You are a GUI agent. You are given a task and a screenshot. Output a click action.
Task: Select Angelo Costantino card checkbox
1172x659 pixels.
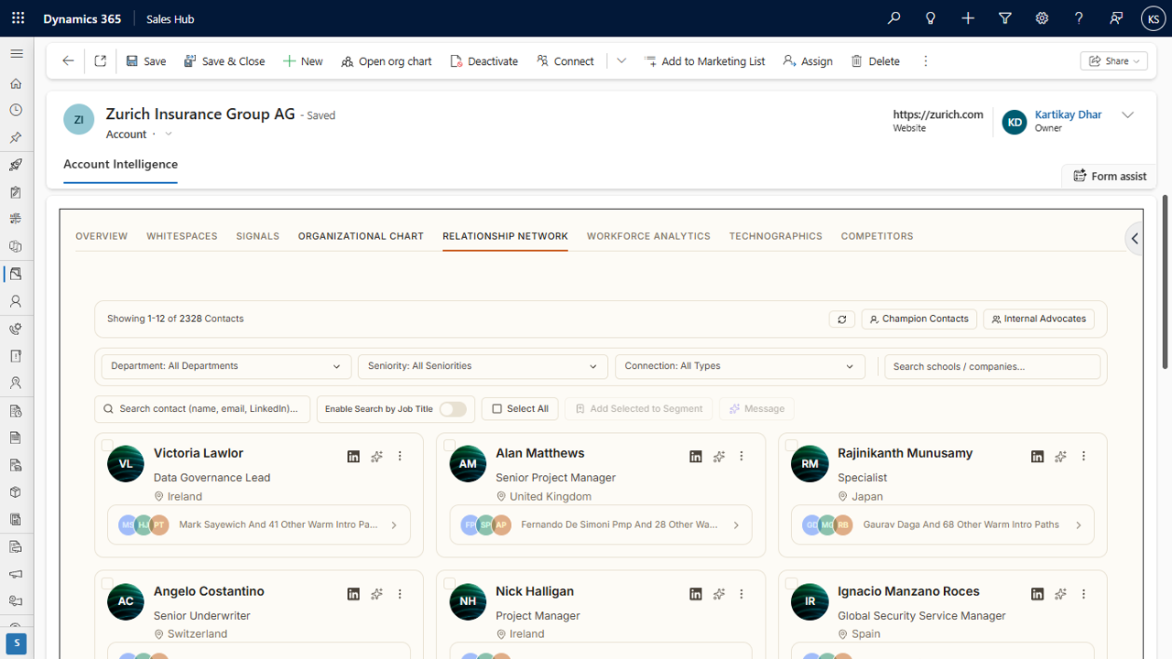click(107, 583)
